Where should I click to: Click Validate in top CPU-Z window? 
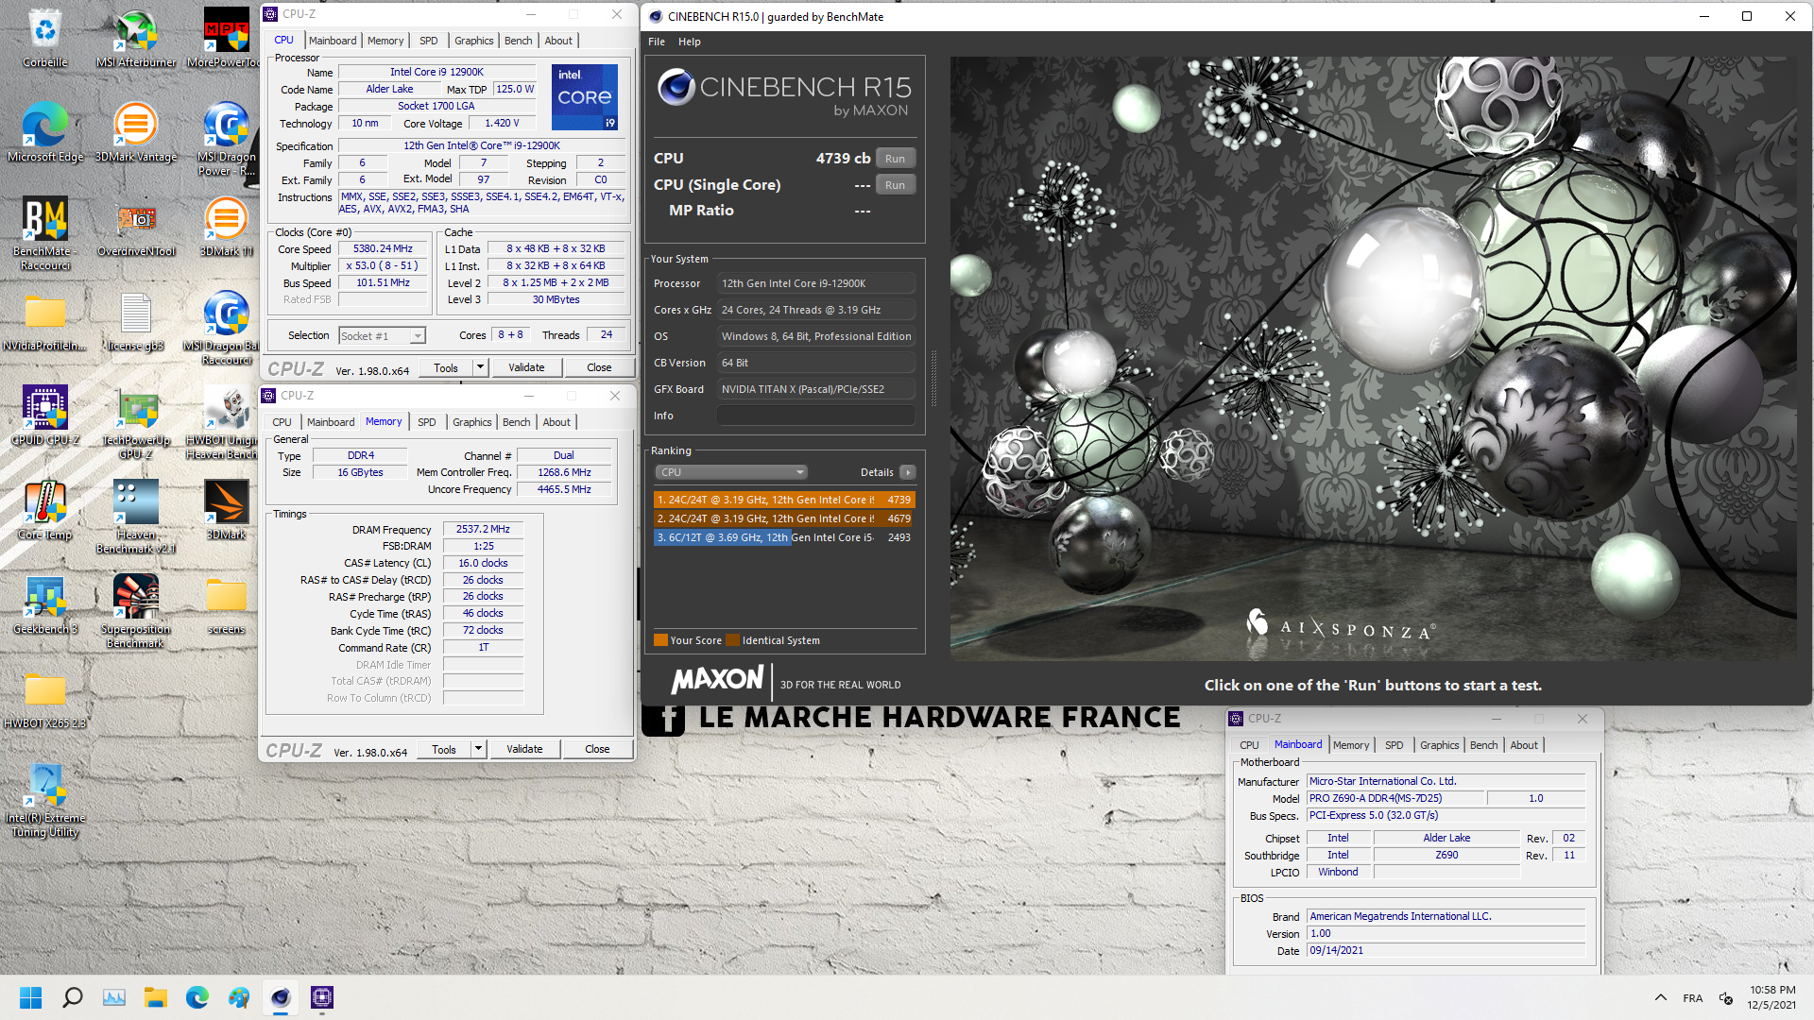(x=526, y=367)
